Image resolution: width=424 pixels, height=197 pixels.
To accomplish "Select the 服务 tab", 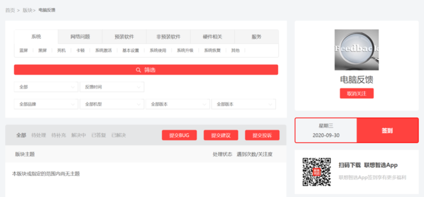I will coord(256,37).
